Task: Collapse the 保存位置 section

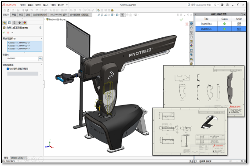Action: pos(41,65)
